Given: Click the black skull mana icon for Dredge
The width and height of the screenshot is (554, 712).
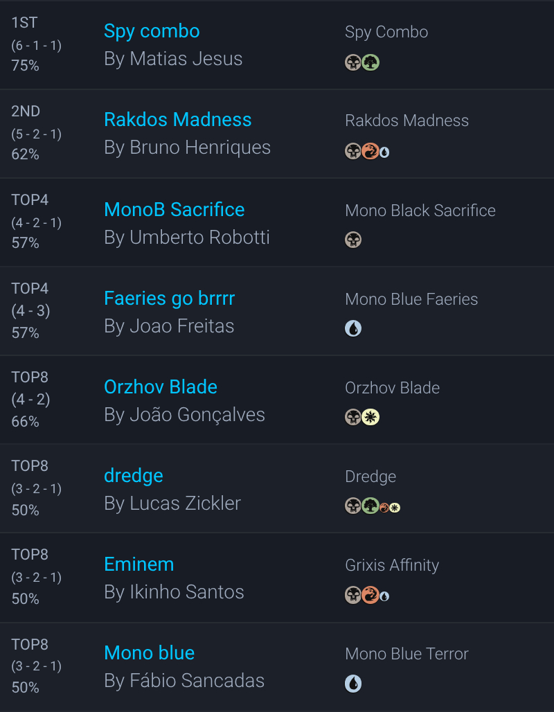Looking at the screenshot, I should pyautogui.click(x=353, y=506).
